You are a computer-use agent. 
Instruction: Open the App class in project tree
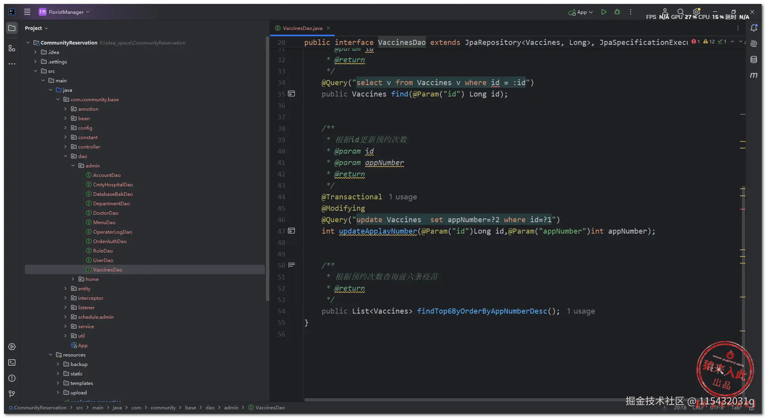tap(82, 345)
